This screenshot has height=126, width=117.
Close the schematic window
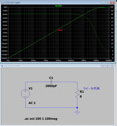click(x=112, y=66)
